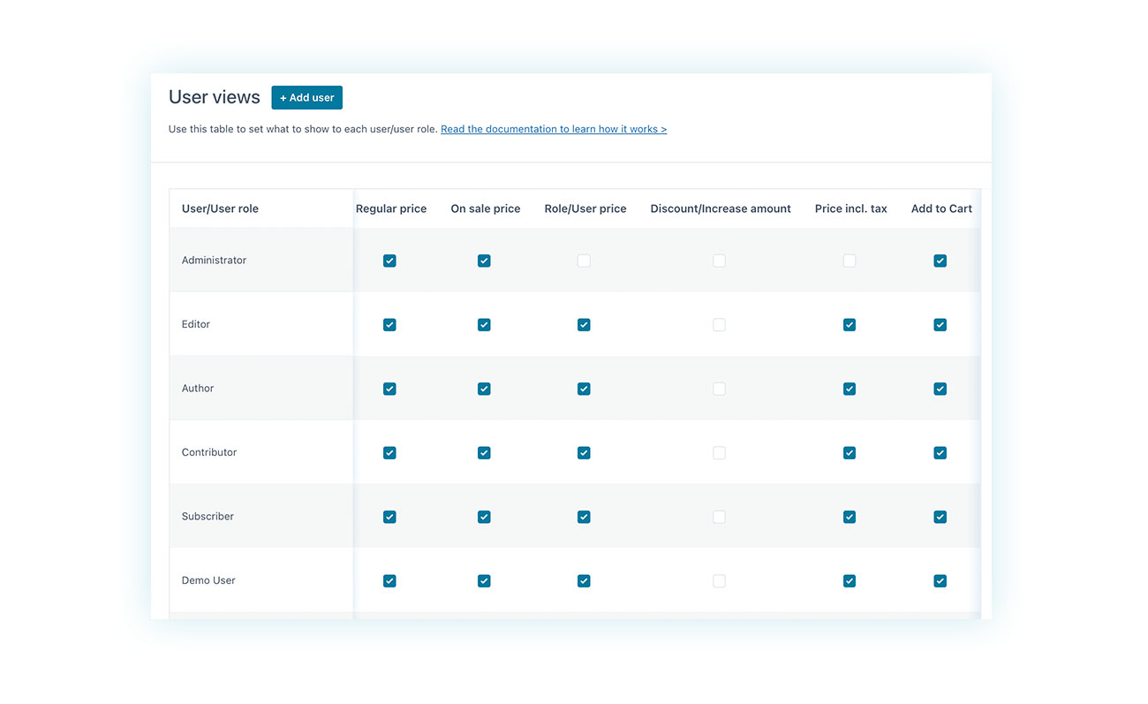Click the On sale price column header

(486, 209)
